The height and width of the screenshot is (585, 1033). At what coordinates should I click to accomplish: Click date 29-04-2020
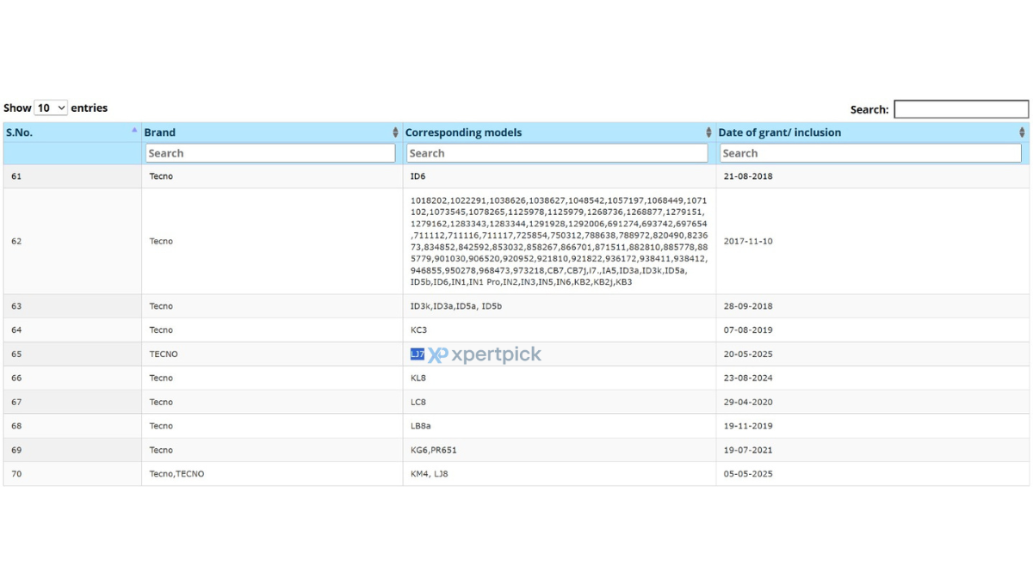pyautogui.click(x=748, y=403)
